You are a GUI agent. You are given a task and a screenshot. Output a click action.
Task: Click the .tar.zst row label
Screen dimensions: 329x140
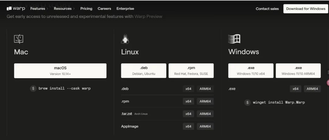click(126, 114)
